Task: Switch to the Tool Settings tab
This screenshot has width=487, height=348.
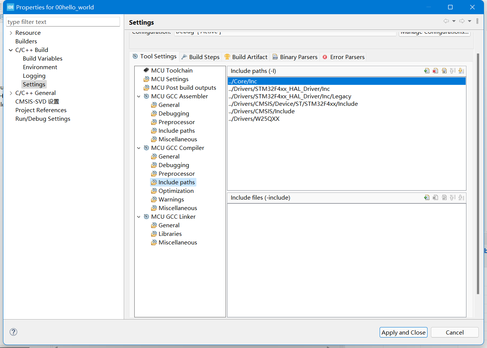Action: 154,56
